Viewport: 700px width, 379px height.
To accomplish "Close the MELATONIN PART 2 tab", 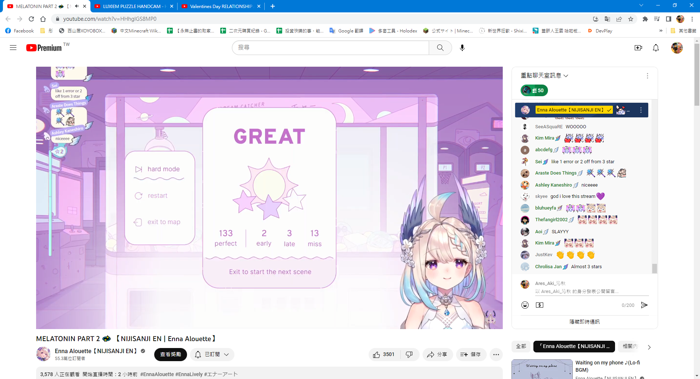I will click(x=85, y=6).
